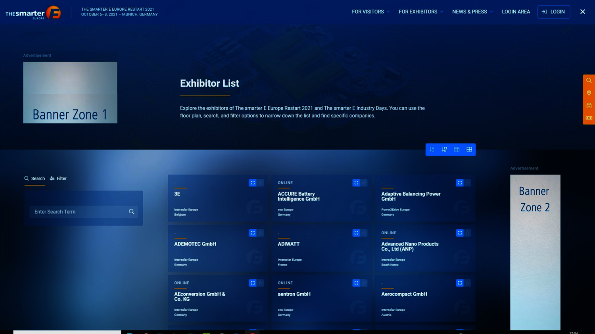Expand the AEconversion GmbH card

point(253,283)
